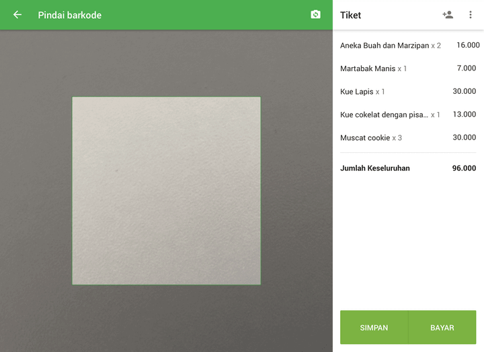Add a customer to the ticket
Image resolution: width=484 pixels, height=352 pixels.
448,15
